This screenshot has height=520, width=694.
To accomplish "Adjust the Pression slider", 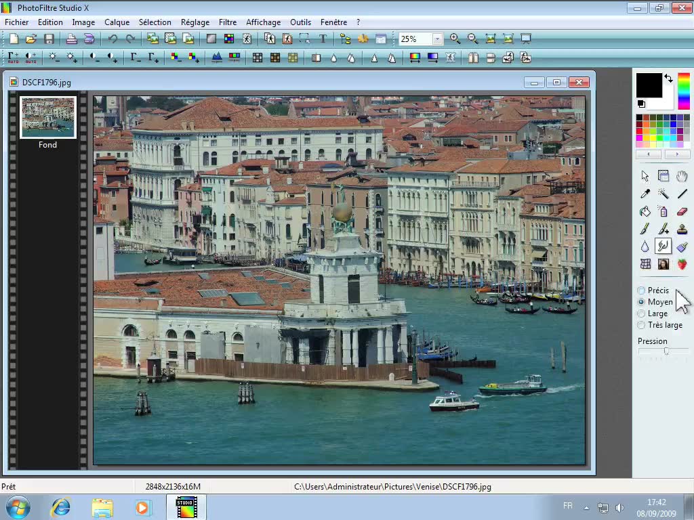I will point(666,351).
